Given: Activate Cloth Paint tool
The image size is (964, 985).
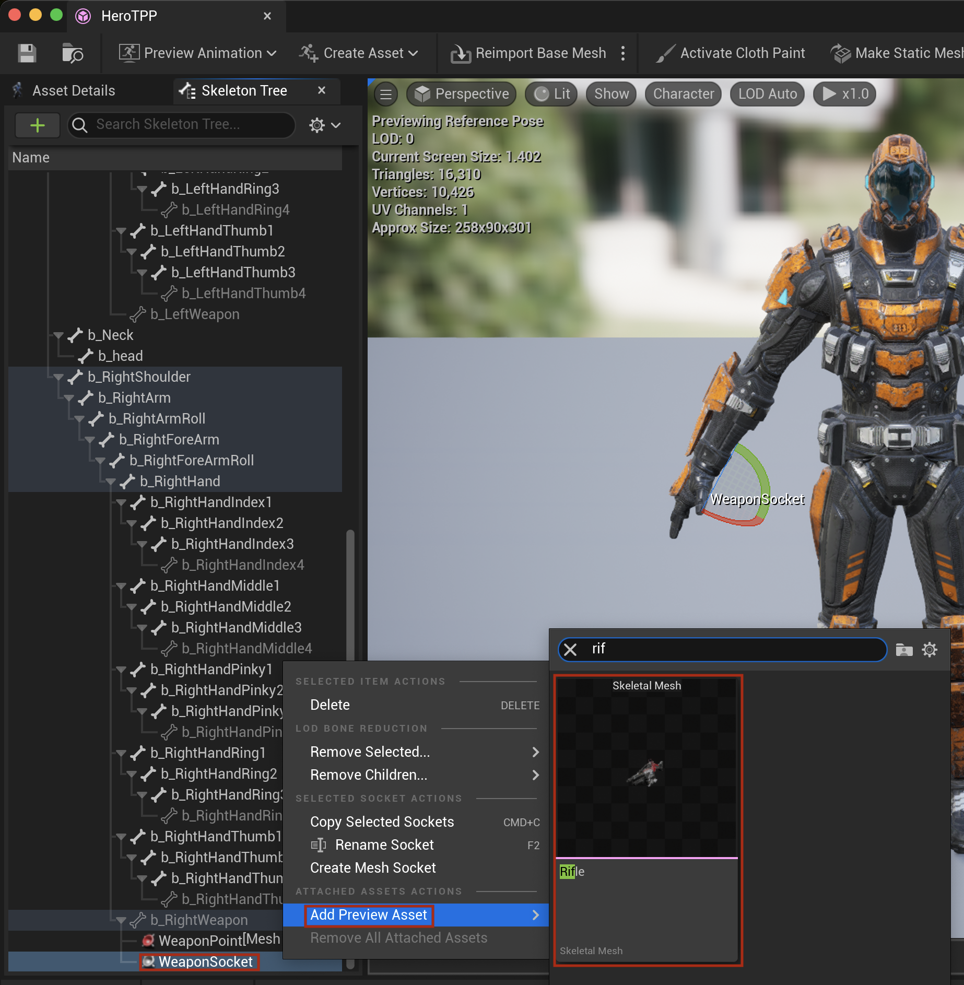Looking at the screenshot, I should pyautogui.click(x=730, y=53).
